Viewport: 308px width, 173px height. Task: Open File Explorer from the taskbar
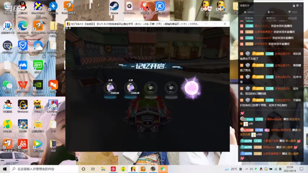103,169
